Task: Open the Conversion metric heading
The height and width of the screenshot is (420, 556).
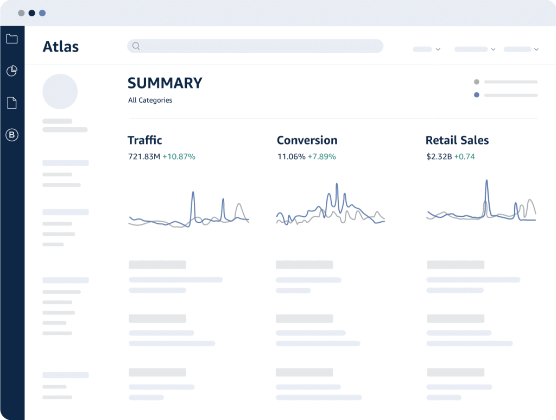Action: (307, 140)
